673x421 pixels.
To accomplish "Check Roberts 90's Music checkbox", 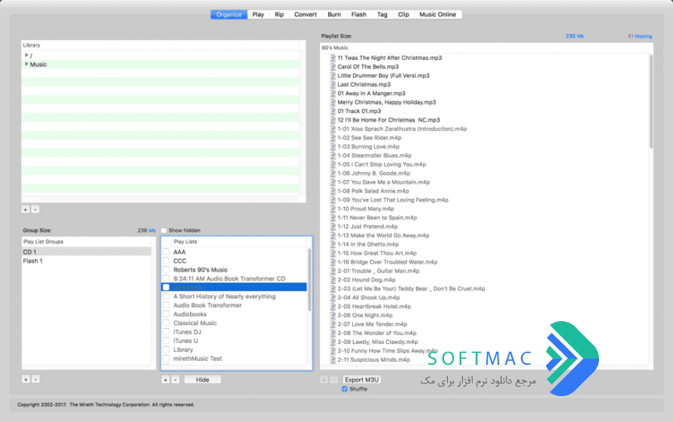I will point(166,270).
